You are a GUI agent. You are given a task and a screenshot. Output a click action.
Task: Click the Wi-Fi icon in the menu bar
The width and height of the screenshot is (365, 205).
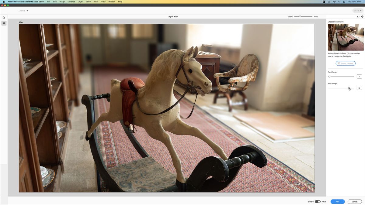coord(335,2)
